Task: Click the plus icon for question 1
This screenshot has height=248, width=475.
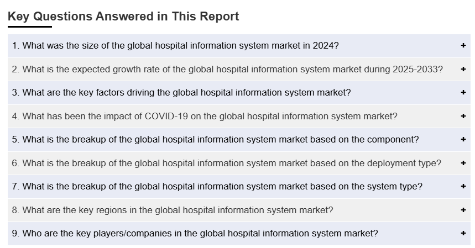Action: tap(463, 46)
